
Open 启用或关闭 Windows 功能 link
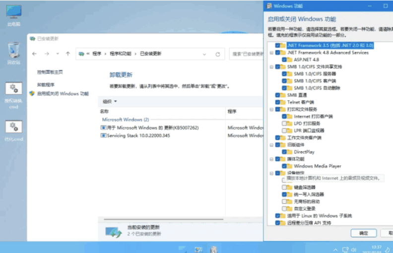63,94
